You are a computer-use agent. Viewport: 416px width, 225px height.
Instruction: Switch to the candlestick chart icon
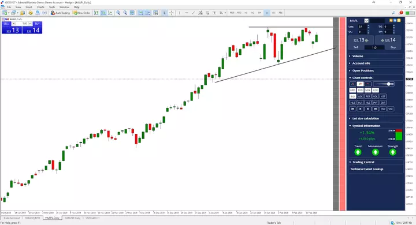[x=103, y=13]
